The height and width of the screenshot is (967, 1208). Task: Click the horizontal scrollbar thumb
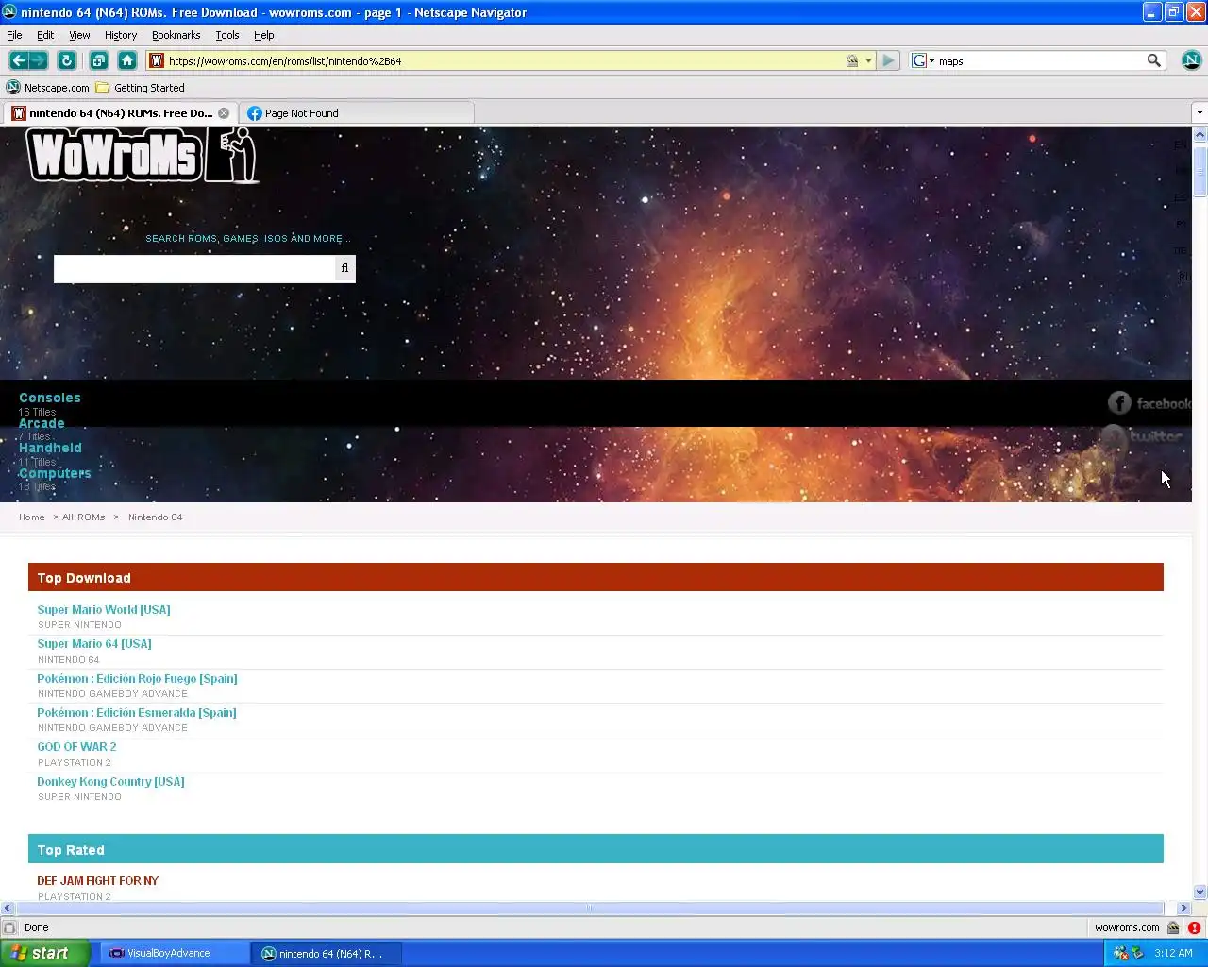click(x=590, y=908)
